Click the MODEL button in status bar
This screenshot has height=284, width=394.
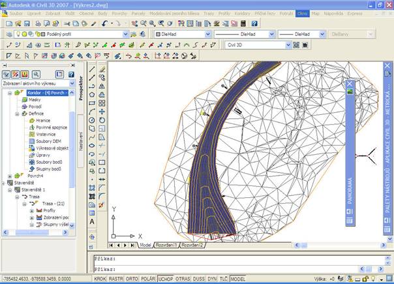pyautogui.click(x=237, y=279)
